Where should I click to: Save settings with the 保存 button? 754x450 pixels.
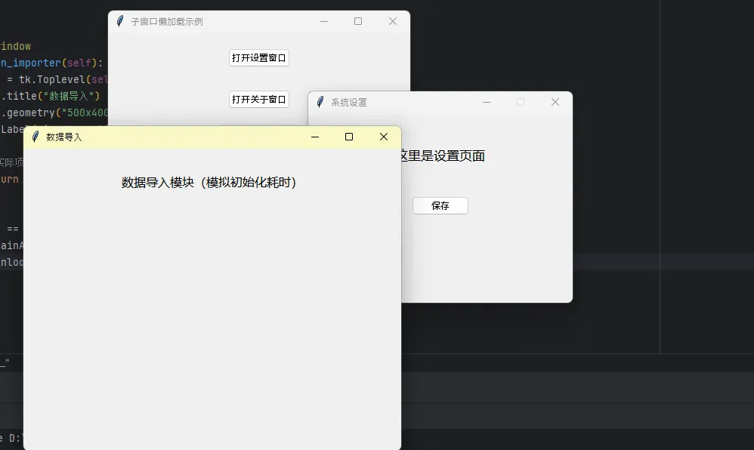coord(440,205)
